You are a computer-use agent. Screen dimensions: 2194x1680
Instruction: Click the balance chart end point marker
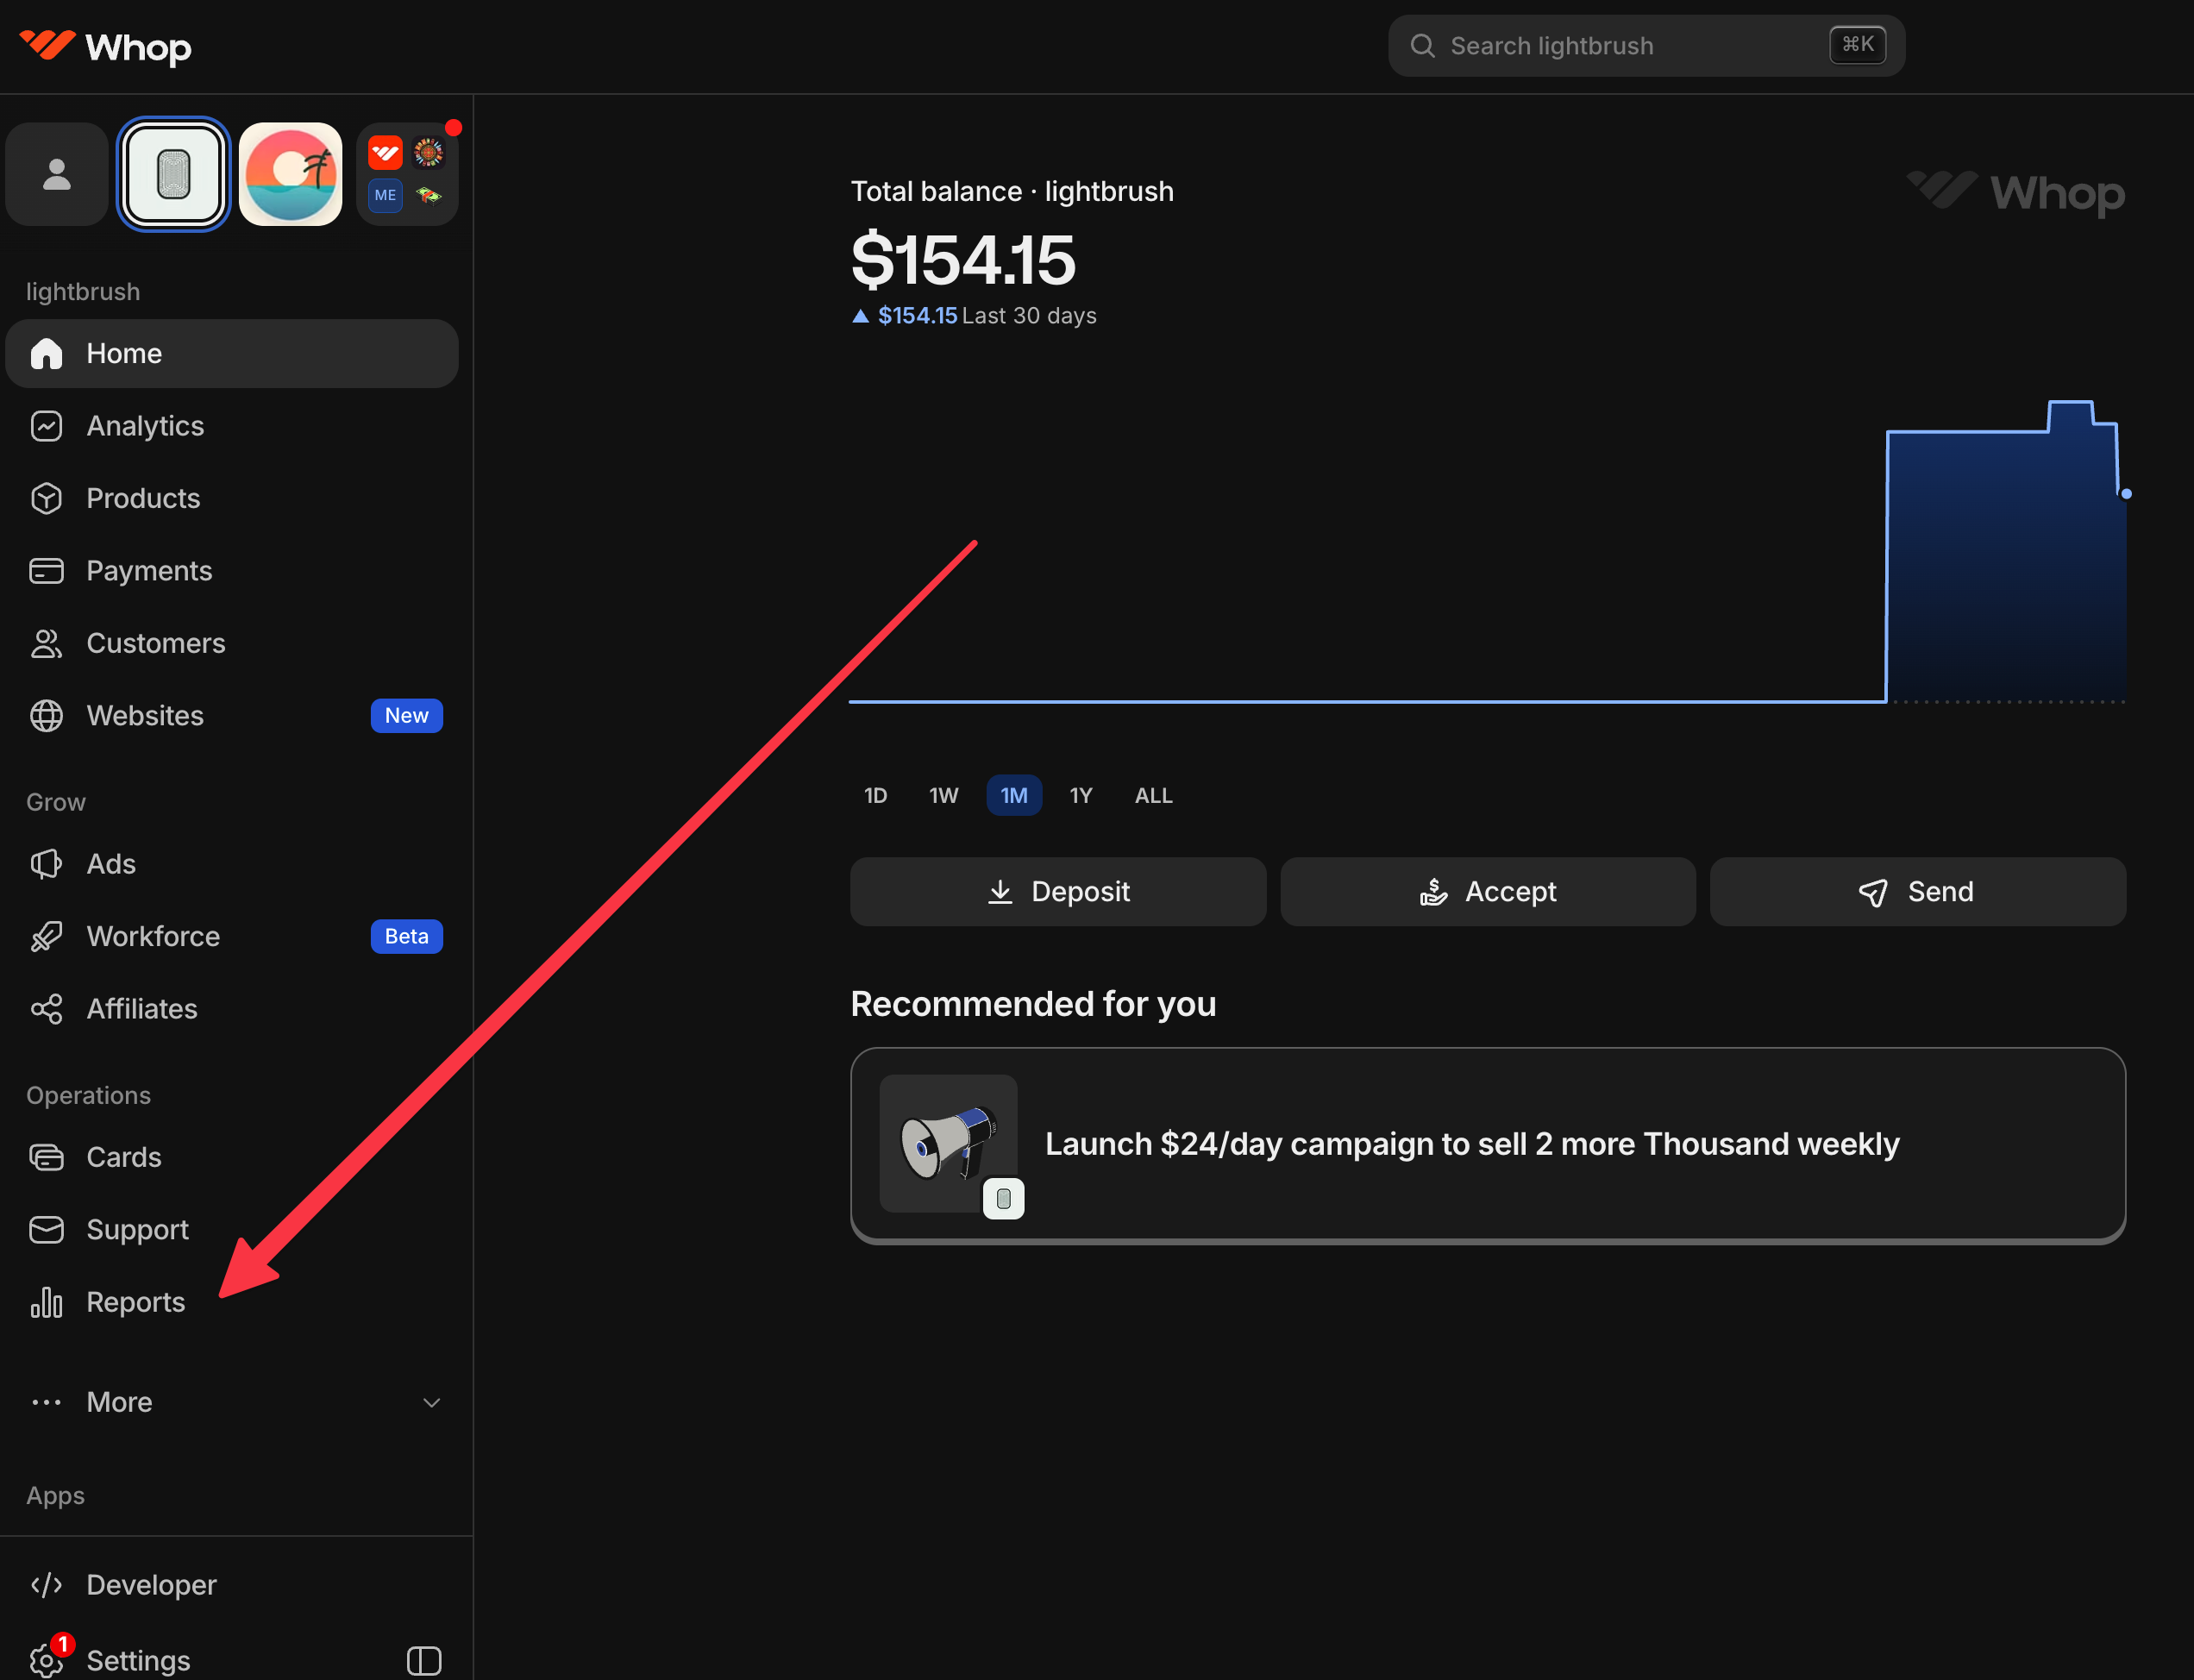[x=2126, y=494]
